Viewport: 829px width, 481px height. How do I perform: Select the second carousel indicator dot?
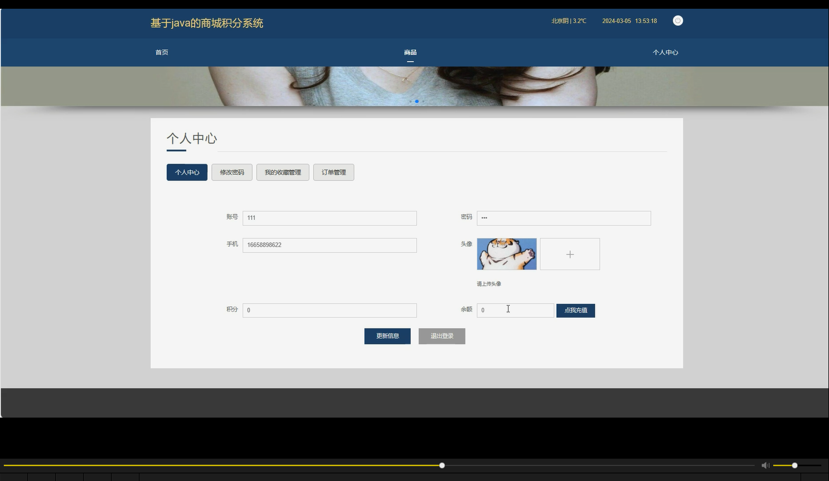[417, 101]
